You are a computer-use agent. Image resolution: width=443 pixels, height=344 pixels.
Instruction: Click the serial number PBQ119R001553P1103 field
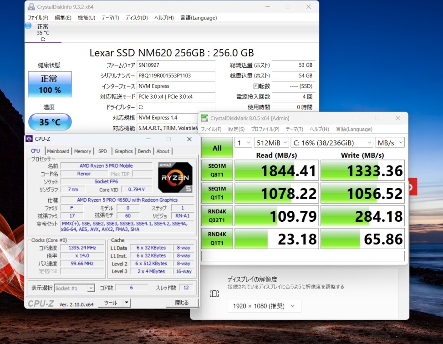point(176,75)
